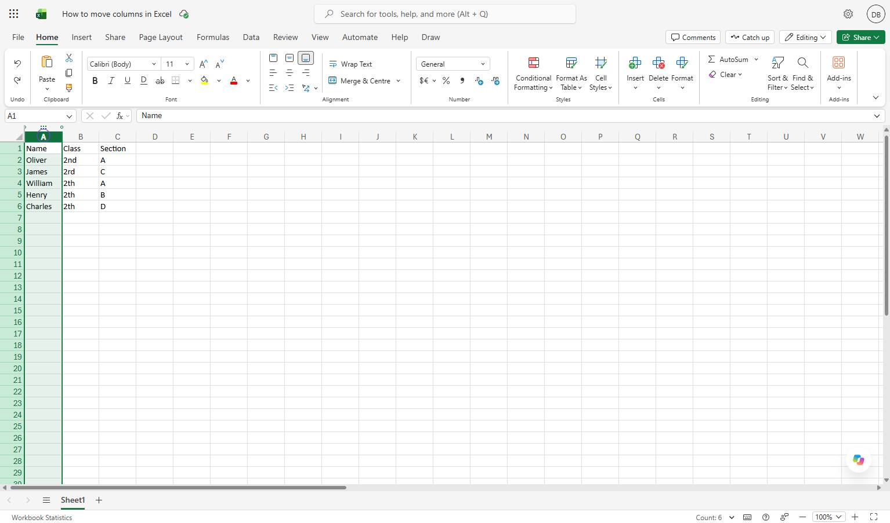This screenshot has height=523, width=890.
Task: Decrease font size with the smaller A icon
Action: click(219, 64)
